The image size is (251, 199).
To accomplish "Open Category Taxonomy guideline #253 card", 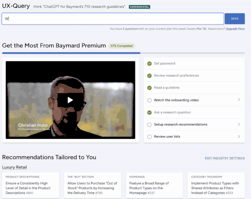I will point(216,185).
